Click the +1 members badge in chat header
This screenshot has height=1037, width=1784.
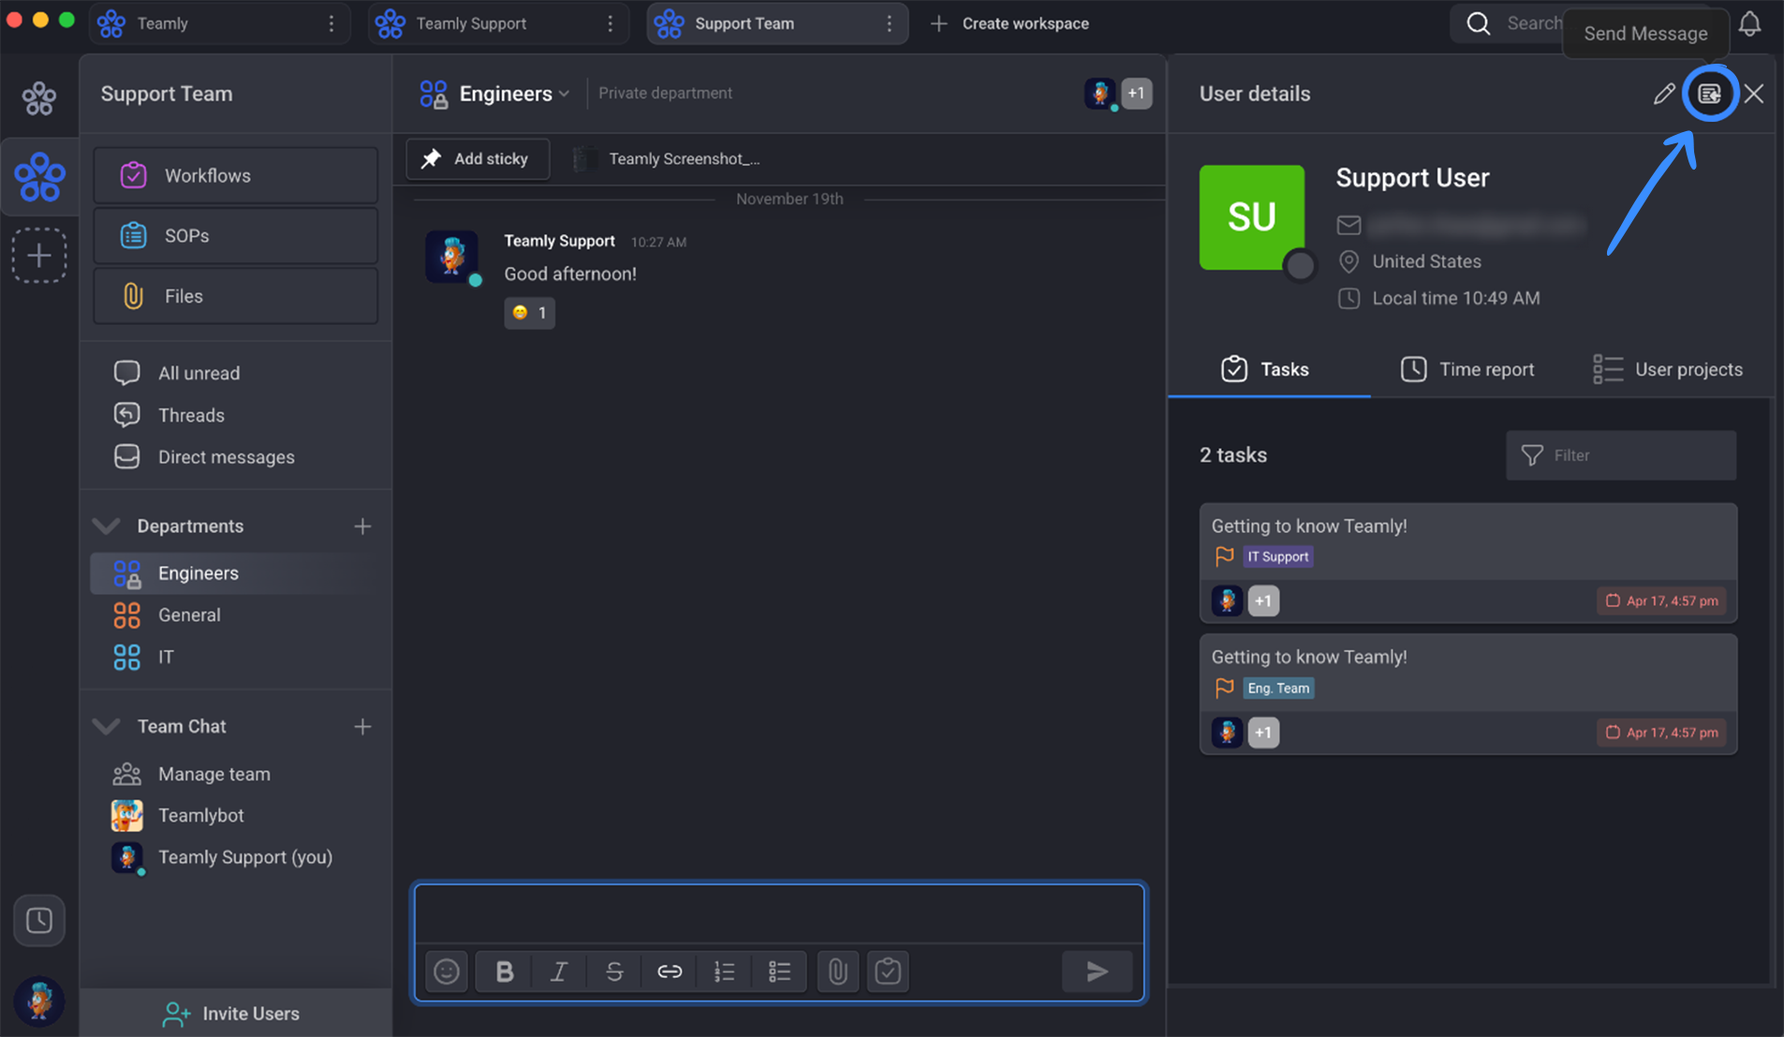coord(1136,93)
